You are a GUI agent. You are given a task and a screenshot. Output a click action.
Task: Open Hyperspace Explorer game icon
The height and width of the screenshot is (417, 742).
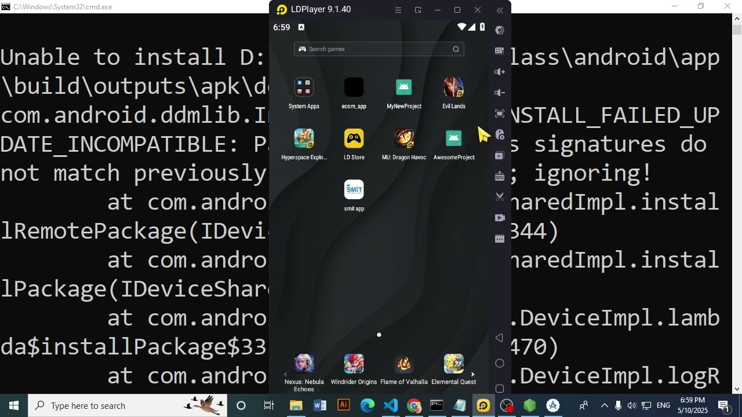coord(304,138)
